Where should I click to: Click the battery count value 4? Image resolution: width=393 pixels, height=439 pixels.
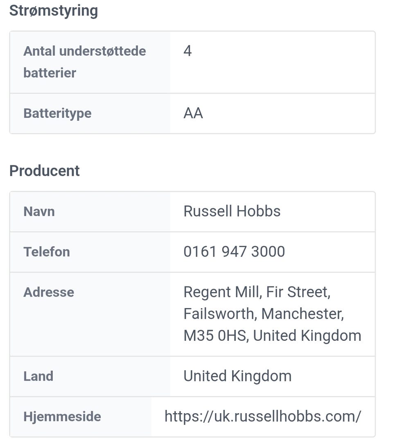187,51
